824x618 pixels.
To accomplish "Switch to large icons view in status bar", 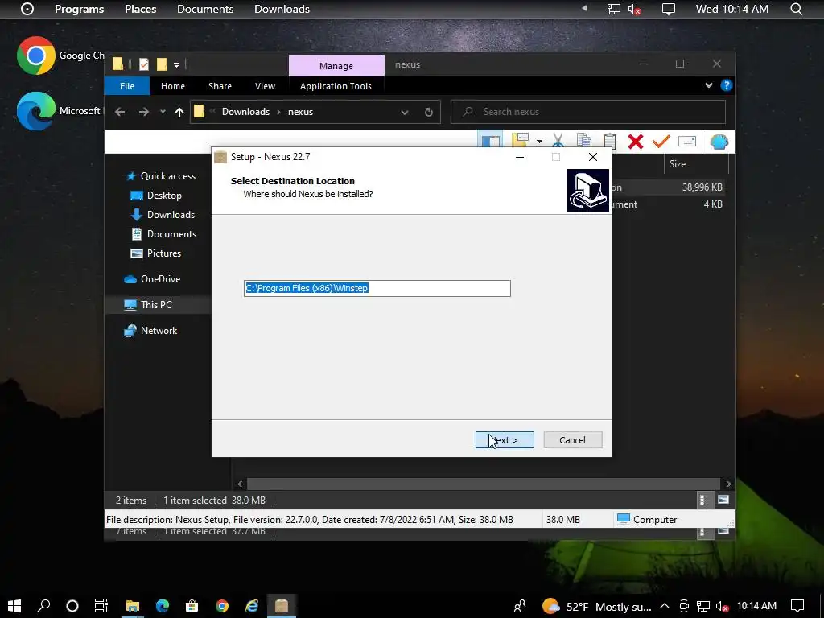I will pyautogui.click(x=723, y=500).
